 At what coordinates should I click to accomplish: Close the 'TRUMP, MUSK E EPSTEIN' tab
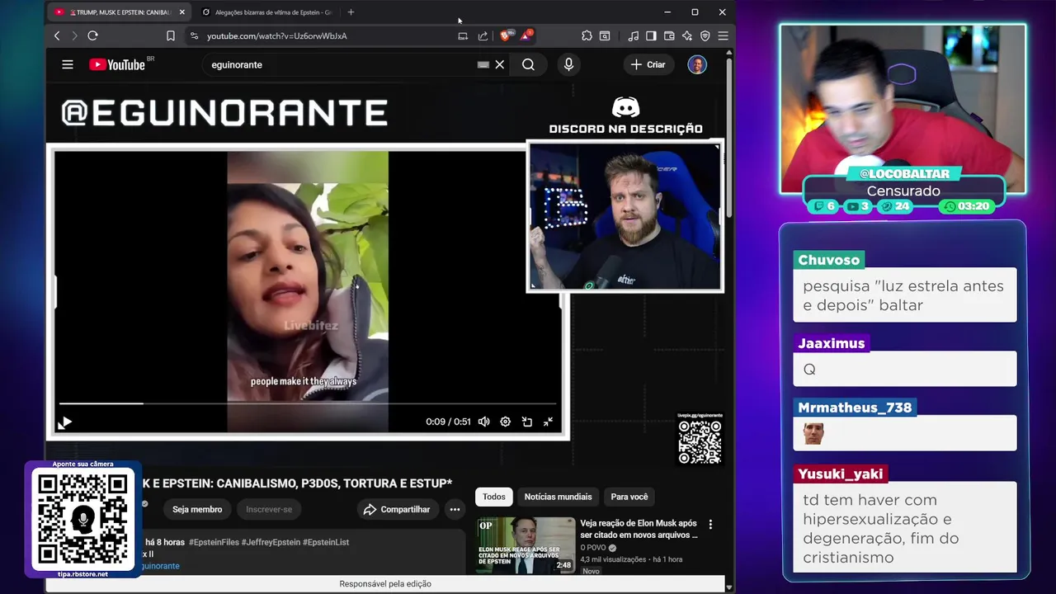point(182,12)
